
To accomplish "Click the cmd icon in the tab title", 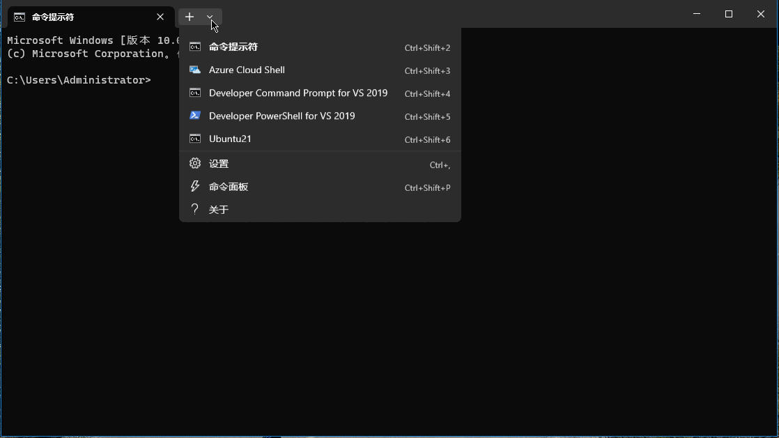I will [x=20, y=17].
